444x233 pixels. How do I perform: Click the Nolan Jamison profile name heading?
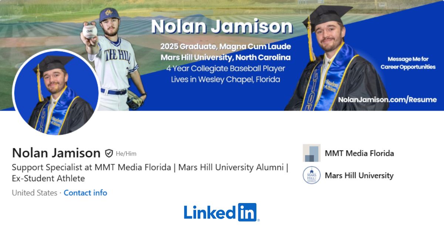56,153
